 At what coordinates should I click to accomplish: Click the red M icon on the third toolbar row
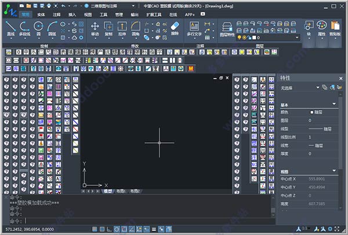191,68
